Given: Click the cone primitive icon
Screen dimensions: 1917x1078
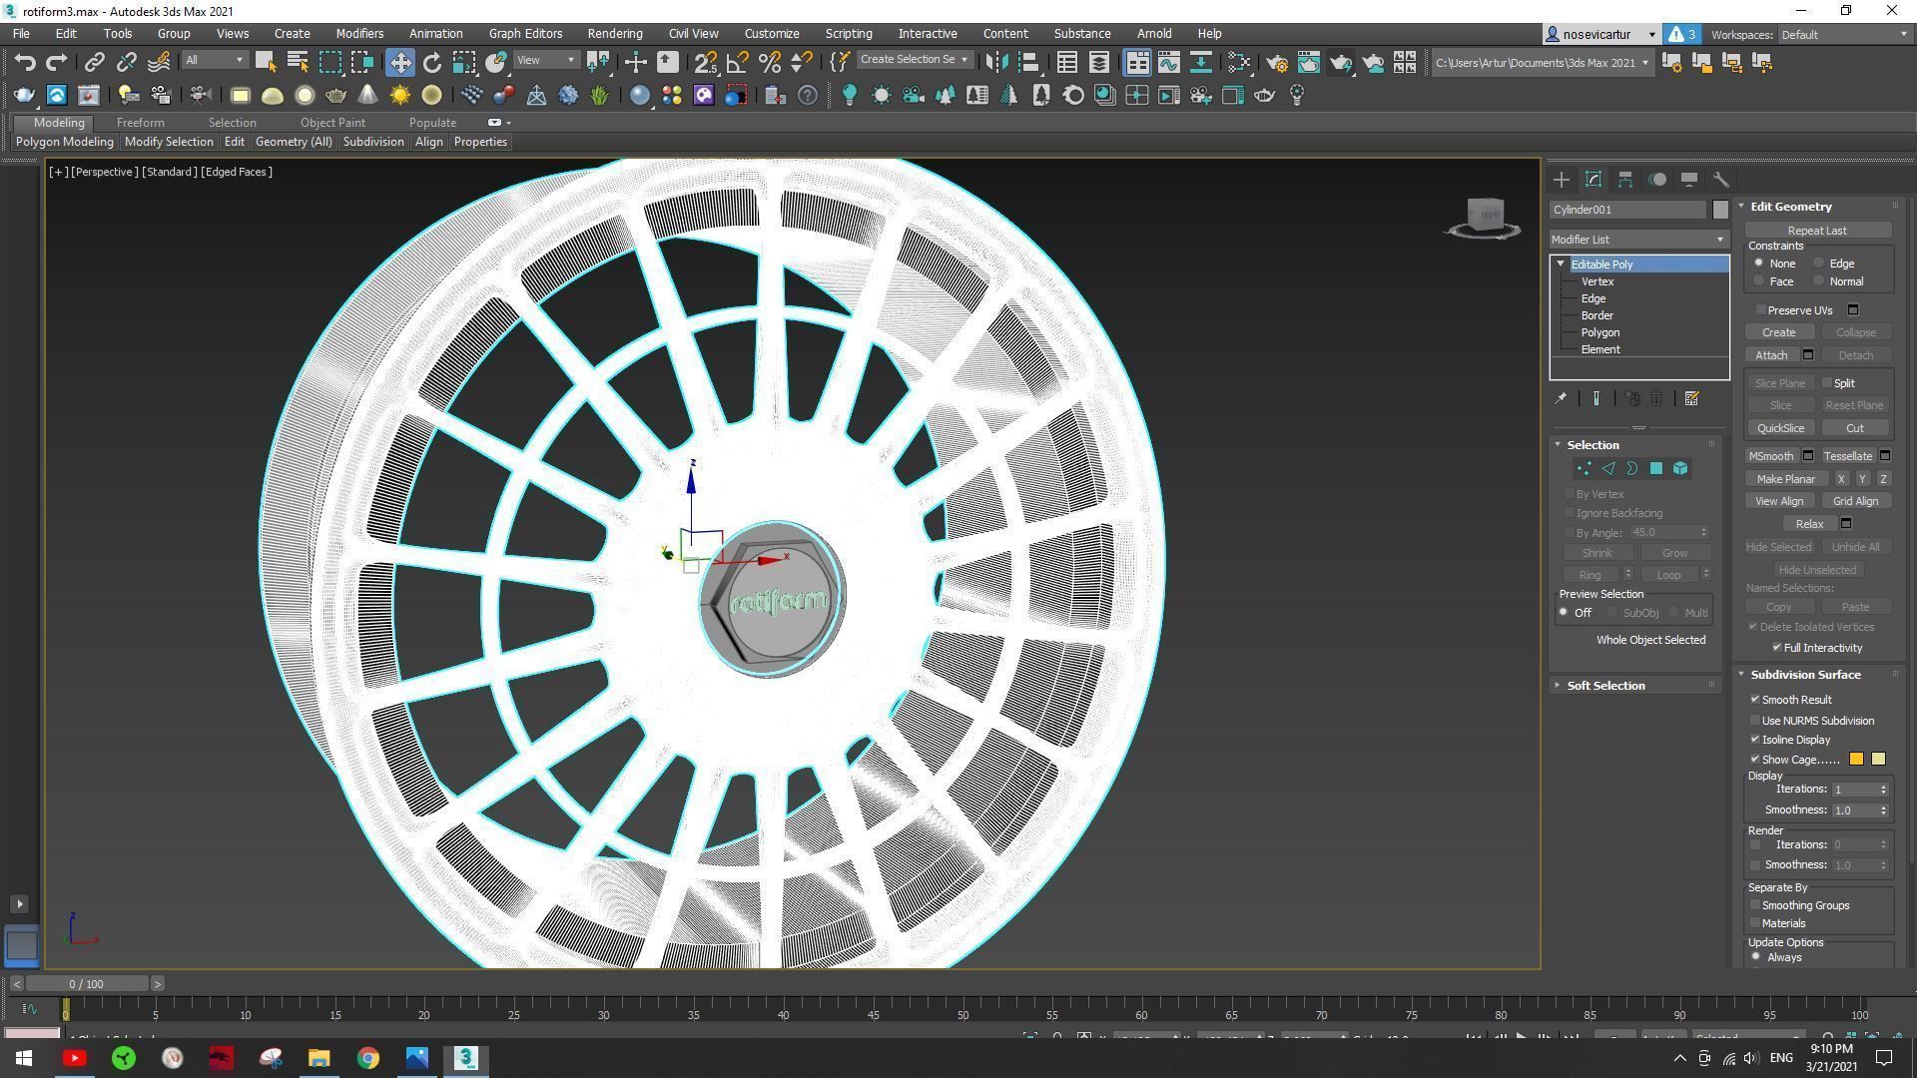Looking at the screenshot, I should click(368, 95).
